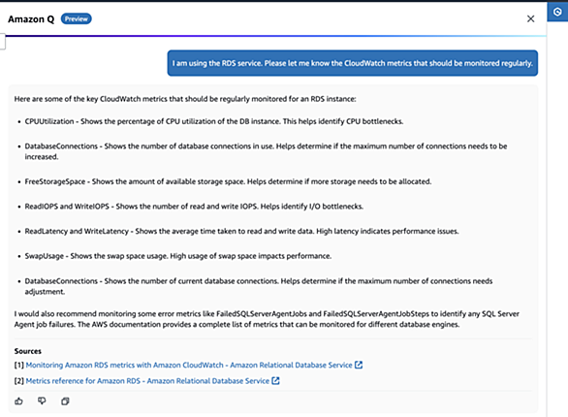Give thumbs up to the response
568x417 pixels.
click(18, 401)
